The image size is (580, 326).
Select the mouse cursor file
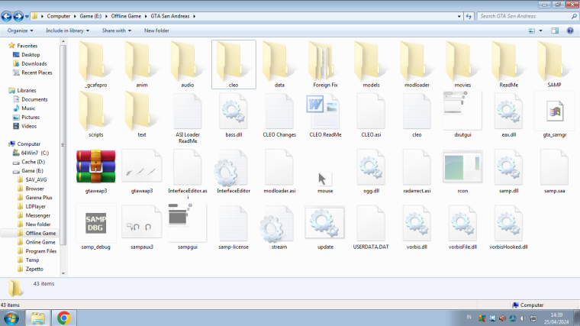tap(325, 179)
